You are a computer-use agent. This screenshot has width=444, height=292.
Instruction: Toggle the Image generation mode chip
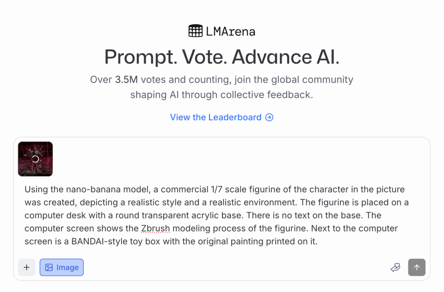click(62, 268)
